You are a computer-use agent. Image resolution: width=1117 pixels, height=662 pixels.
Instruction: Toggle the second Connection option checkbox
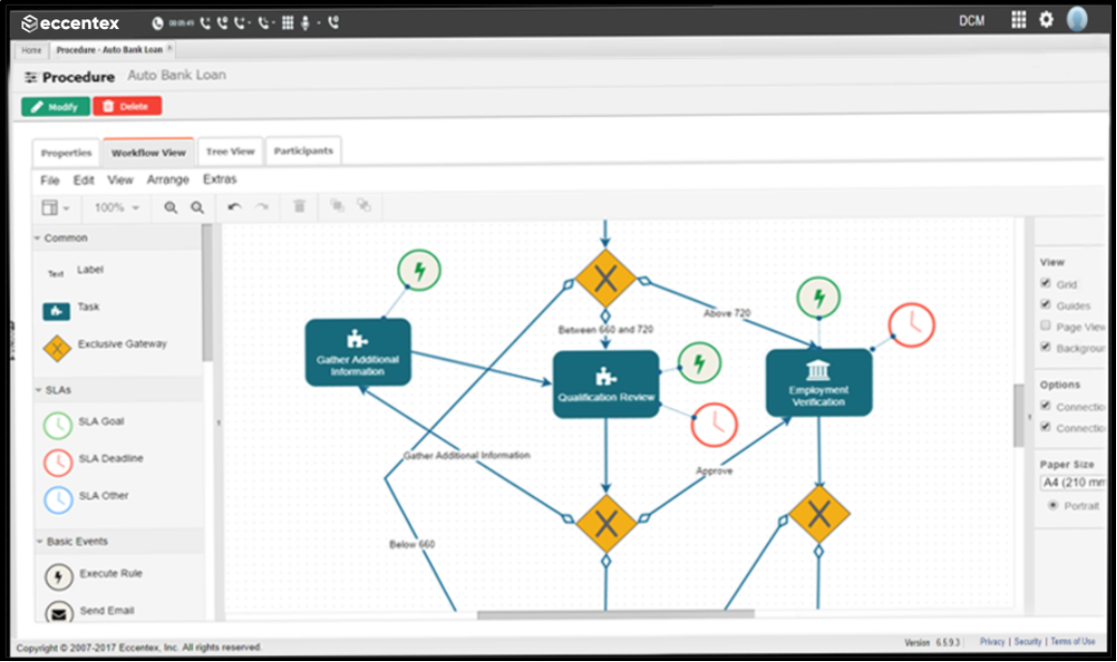[x=1045, y=428]
